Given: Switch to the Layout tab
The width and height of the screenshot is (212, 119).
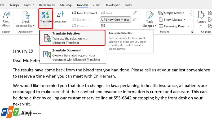Looking at the screenshot, I should pos(29,5).
